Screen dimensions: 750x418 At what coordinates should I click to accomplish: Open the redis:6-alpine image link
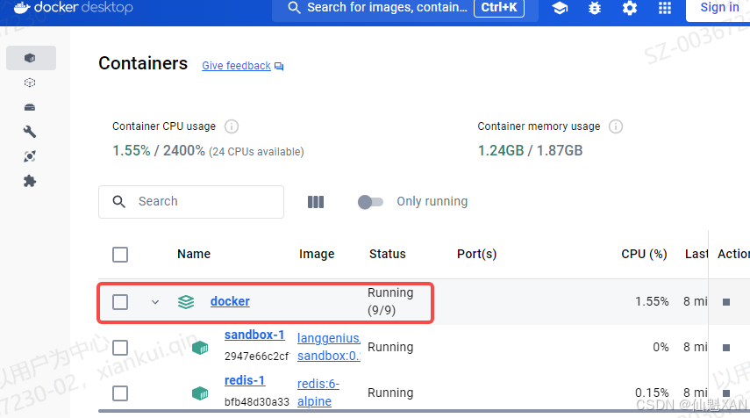click(x=318, y=393)
